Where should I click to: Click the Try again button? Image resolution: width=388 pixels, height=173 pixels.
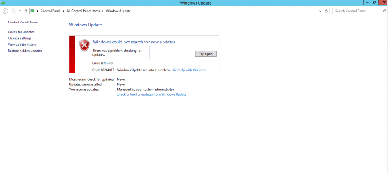pos(206,54)
